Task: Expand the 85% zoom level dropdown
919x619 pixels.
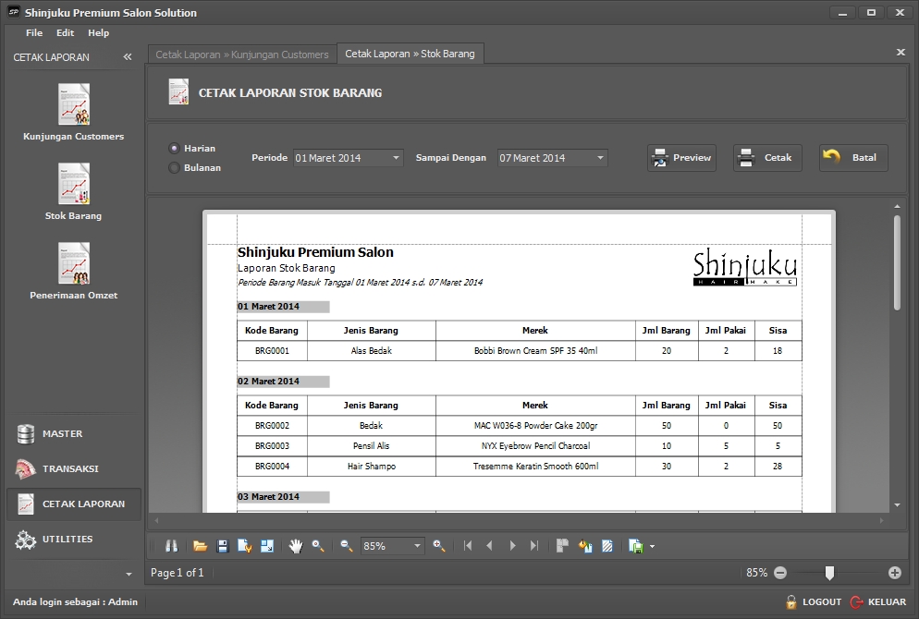Action: coord(417,546)
